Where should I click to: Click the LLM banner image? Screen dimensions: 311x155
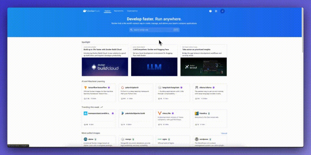point(154,67)
